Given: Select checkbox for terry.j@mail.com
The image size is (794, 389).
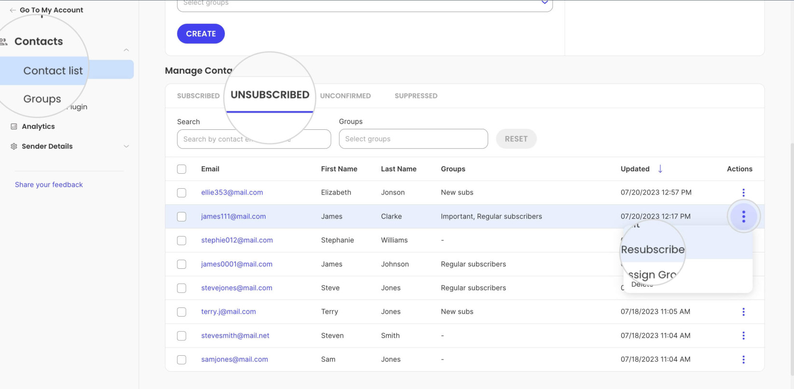Looking at the screenshot, I should (x=181, y=312).
